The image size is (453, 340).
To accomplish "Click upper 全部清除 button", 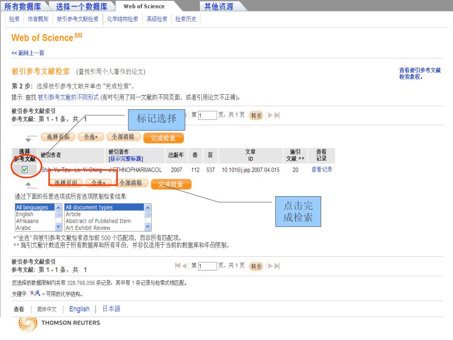I will click(x=123, y=137).
